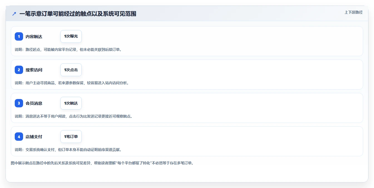Click the 会员消息 step title
Screen dimensions: 374x188
click(34, 103)
